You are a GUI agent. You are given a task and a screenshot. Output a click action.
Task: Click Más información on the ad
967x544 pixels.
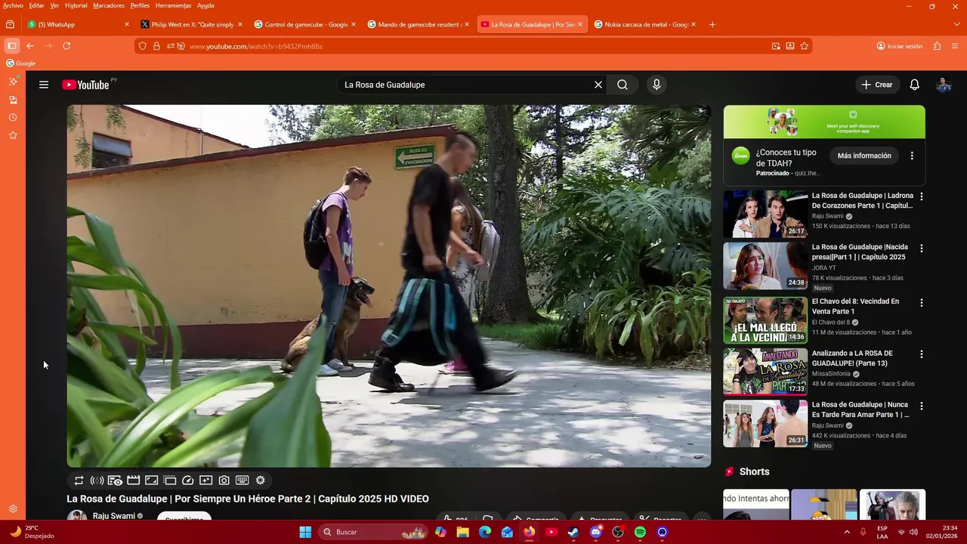click(x=864, y=156)
